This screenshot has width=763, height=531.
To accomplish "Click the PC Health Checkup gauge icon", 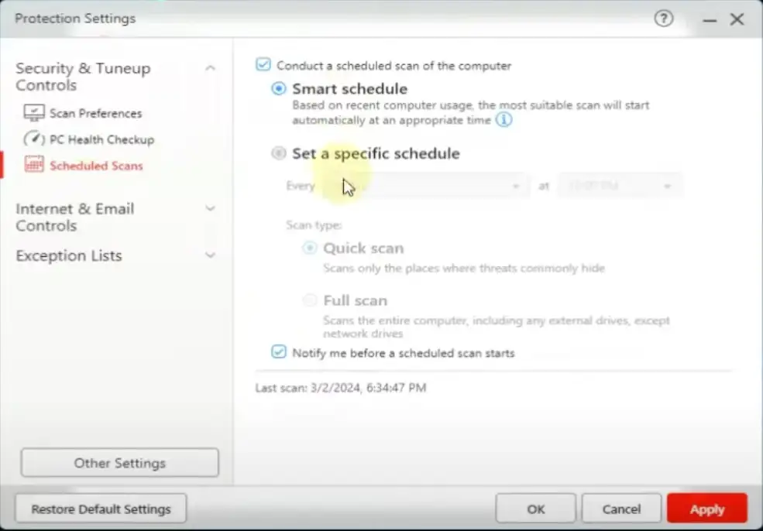I will (34, 139).
